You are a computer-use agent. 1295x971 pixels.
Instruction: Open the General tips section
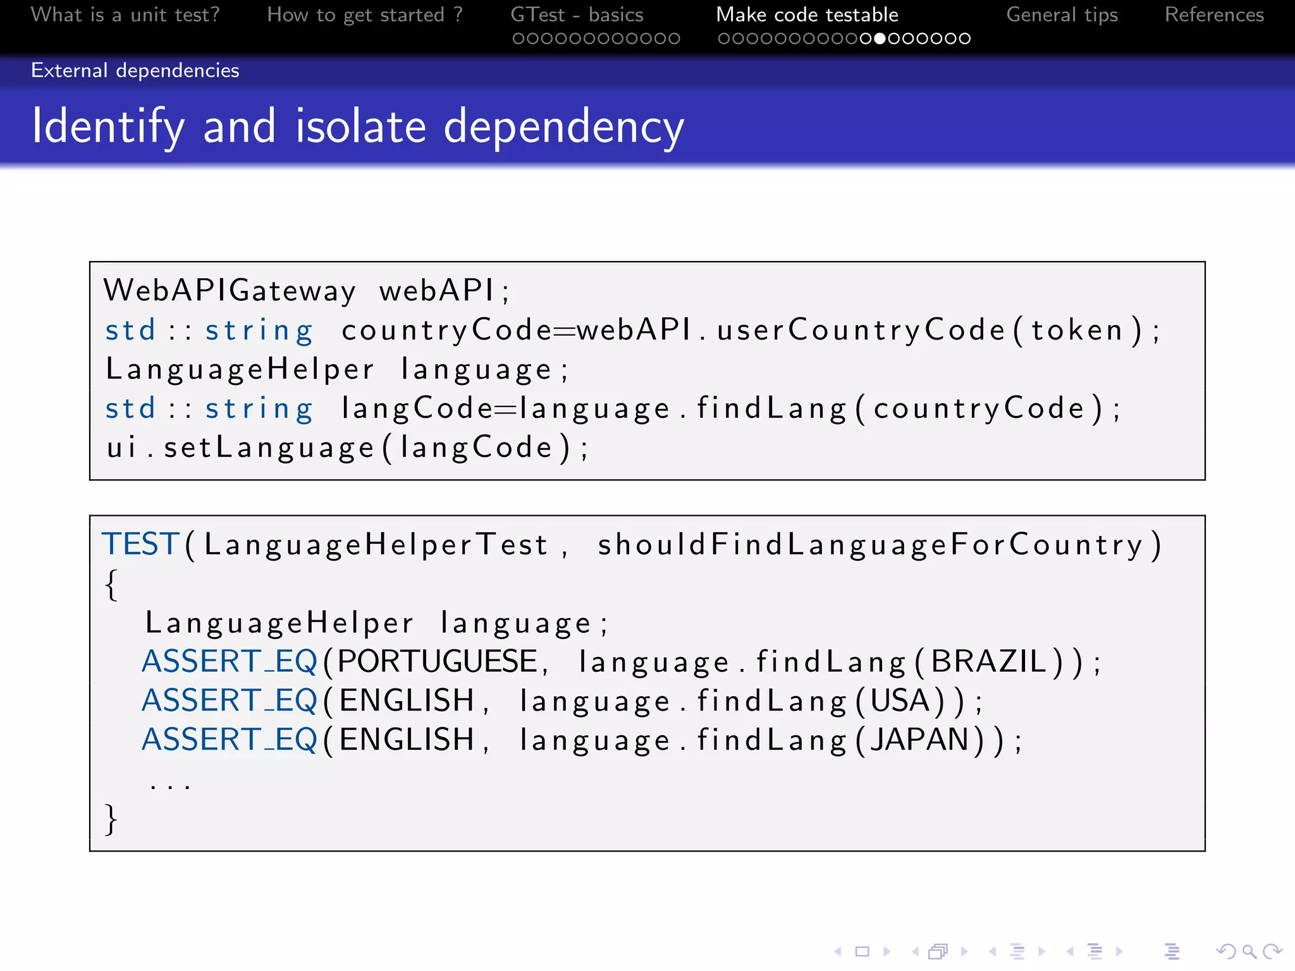1062,15
